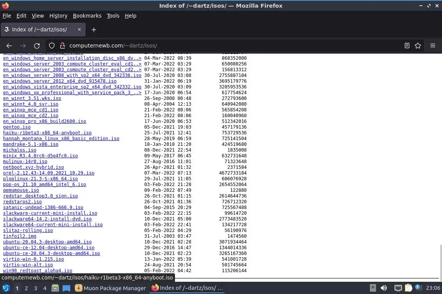Reload the current page
Image resolution: width=442 pixels, height=294 pixels.
click(37, 46)
